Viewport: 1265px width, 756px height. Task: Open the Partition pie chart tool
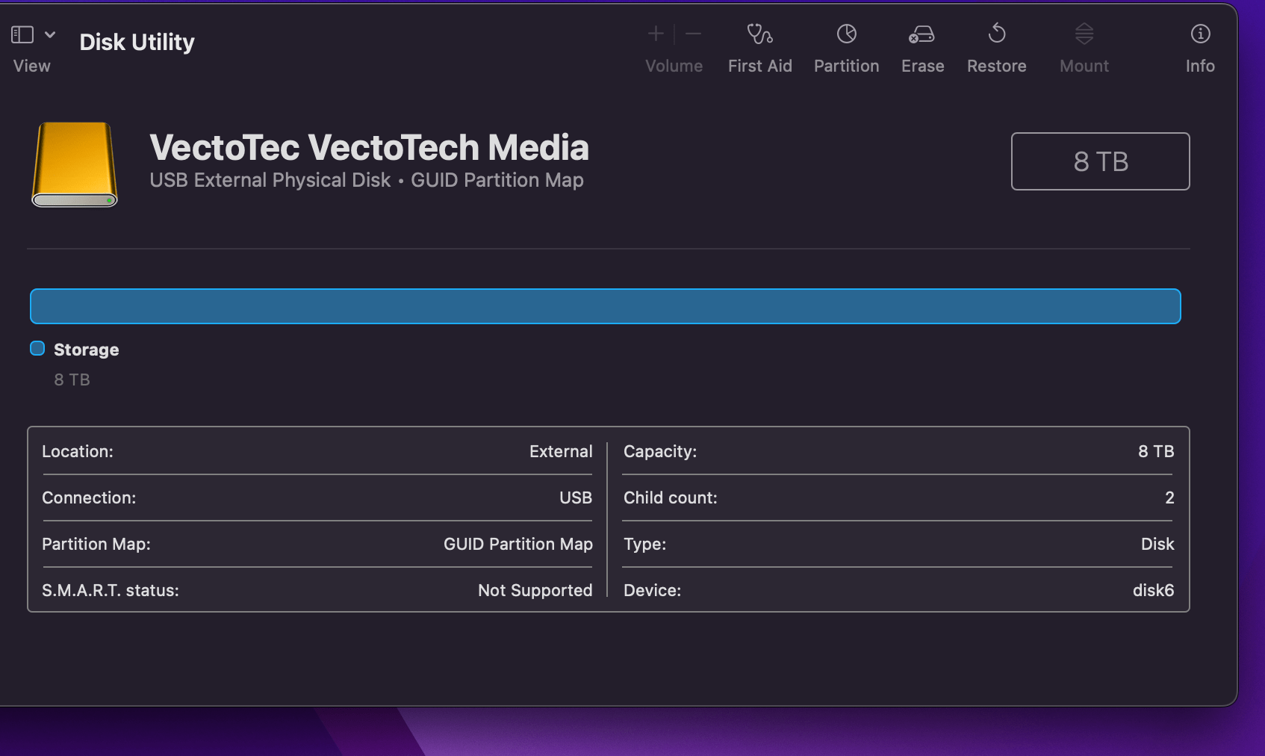click(x=846, y=34)
